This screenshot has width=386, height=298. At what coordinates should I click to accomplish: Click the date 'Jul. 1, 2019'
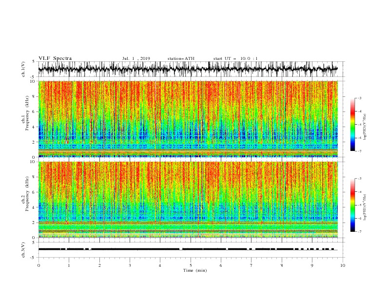[x=136, y=58]
